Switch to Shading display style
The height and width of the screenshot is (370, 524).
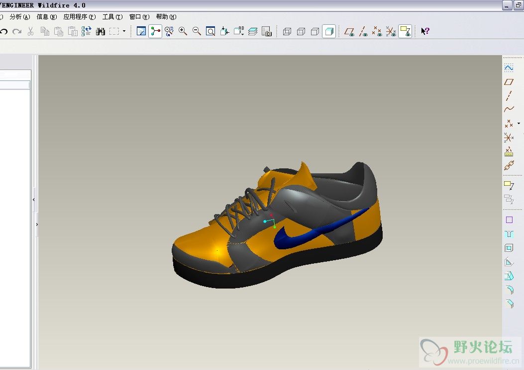329,31
